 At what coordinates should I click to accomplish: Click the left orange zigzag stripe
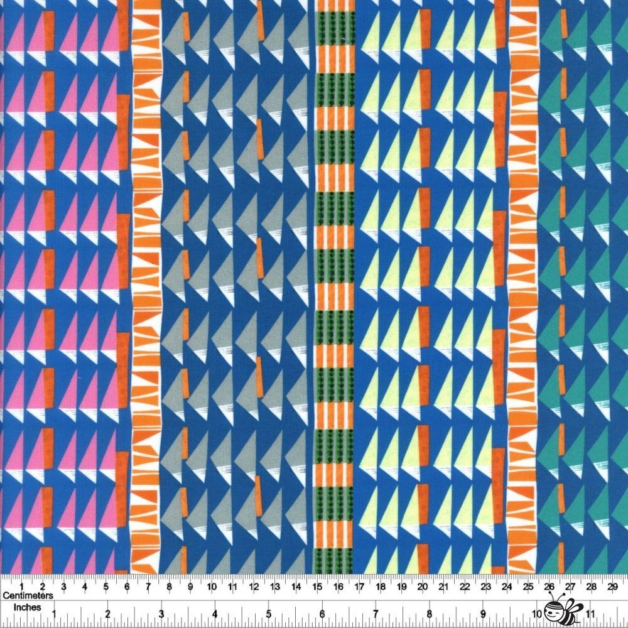point(146,283)
